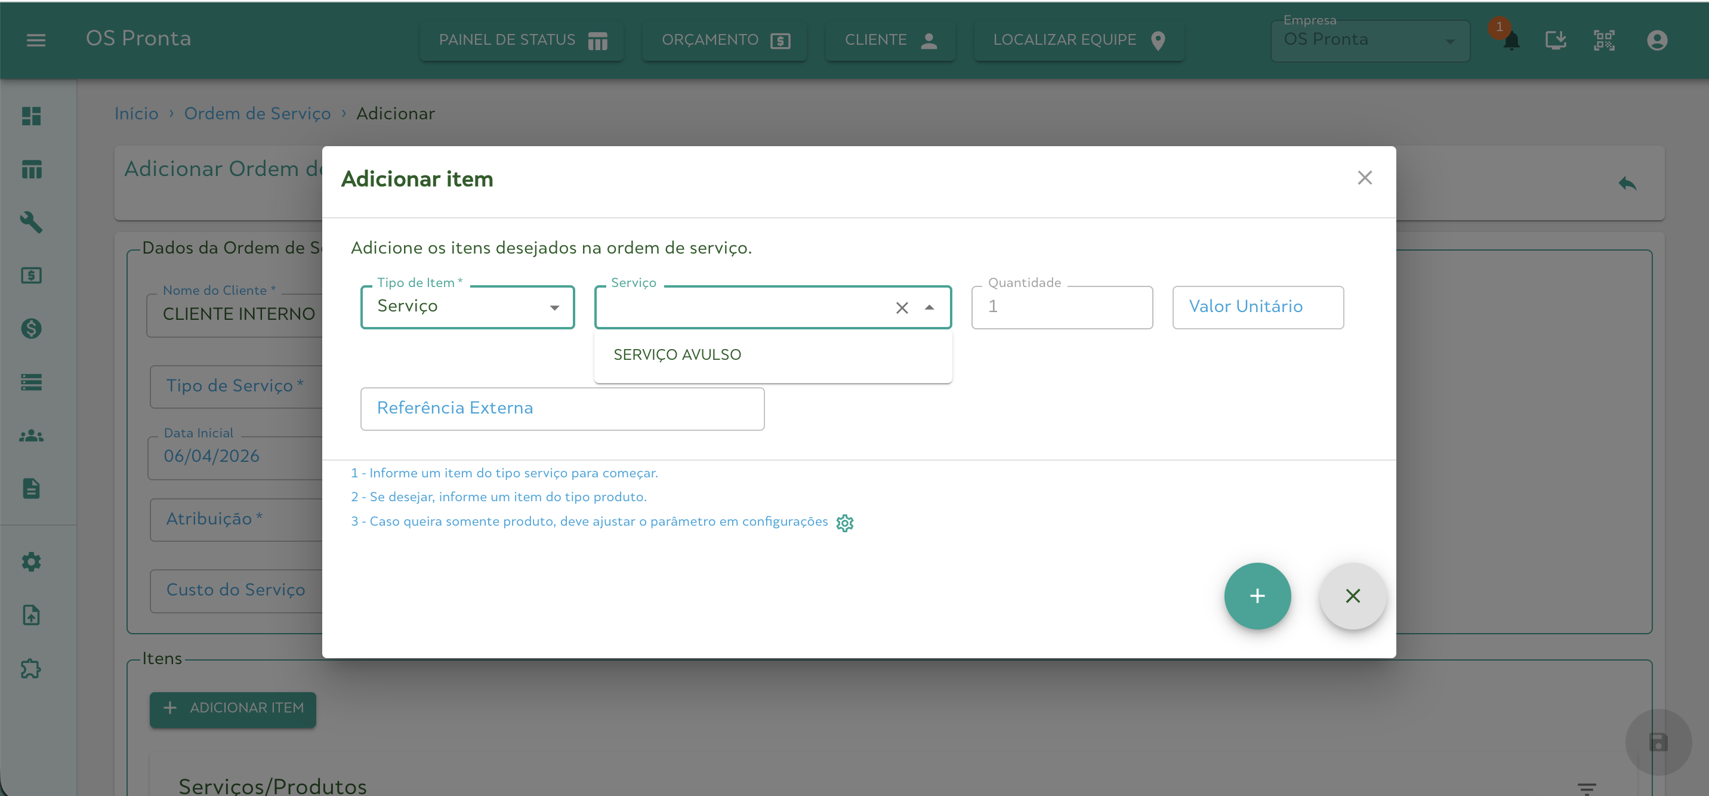
Task: Click the Quantidade input field
Action: 1062,307
